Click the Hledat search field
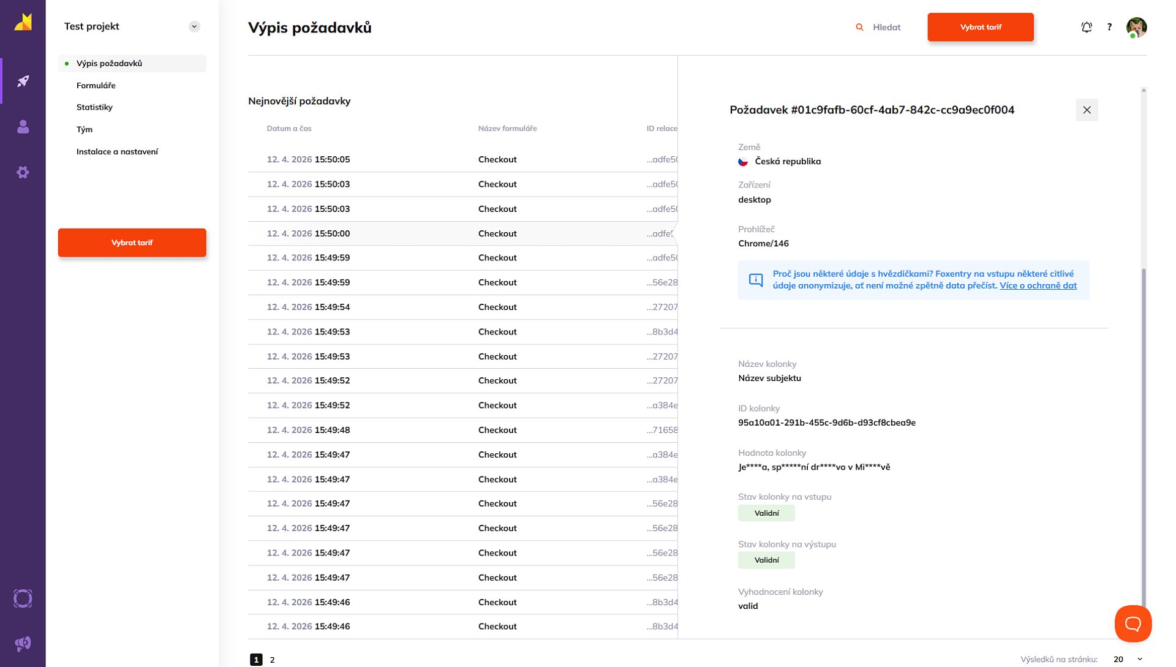This screenshot has width=1176, height=667. click(x=886, y=27)
